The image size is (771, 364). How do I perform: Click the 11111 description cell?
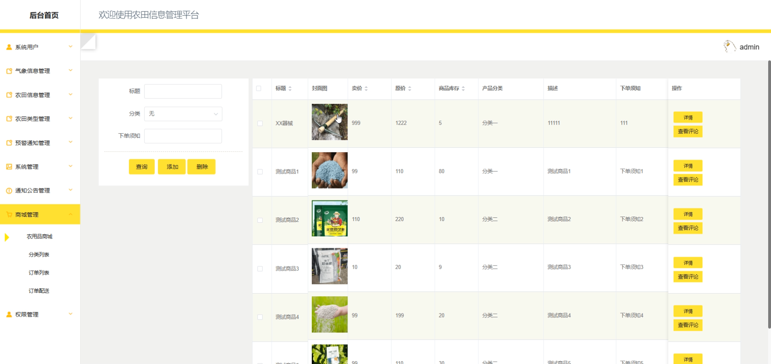pos(554,123)
